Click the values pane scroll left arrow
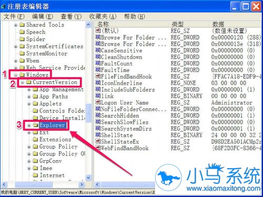The image size is (263, 197). point(97,184)
